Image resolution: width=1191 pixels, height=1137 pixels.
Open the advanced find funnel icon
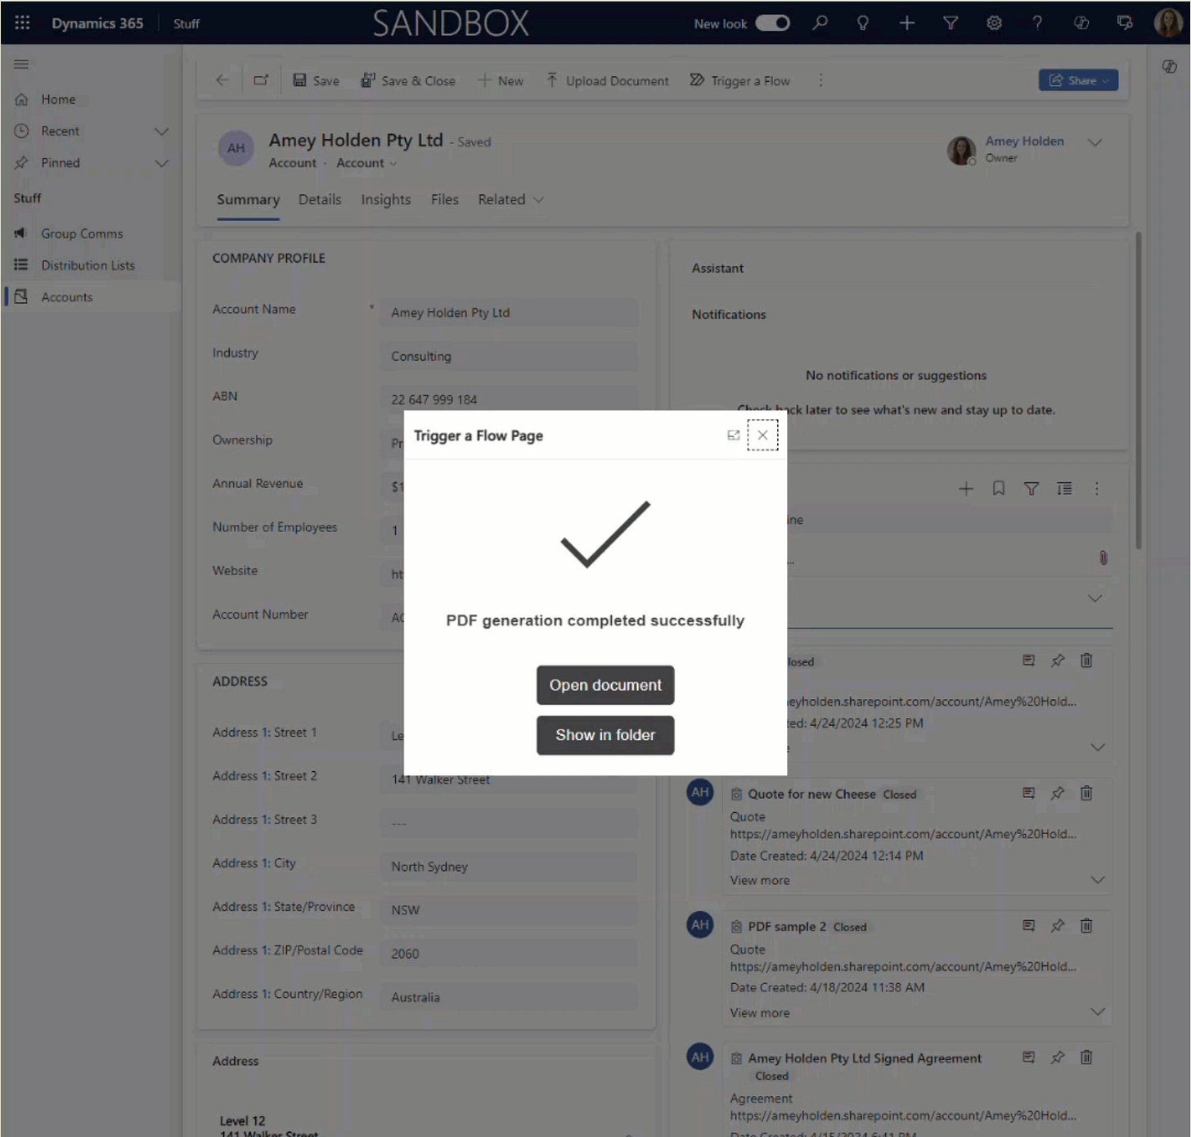pyautogui.click(x=951, y=23)
